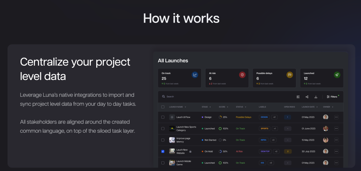The image size is (361, 171).
Task: Click the Open Risks column header
Action: 290,107
